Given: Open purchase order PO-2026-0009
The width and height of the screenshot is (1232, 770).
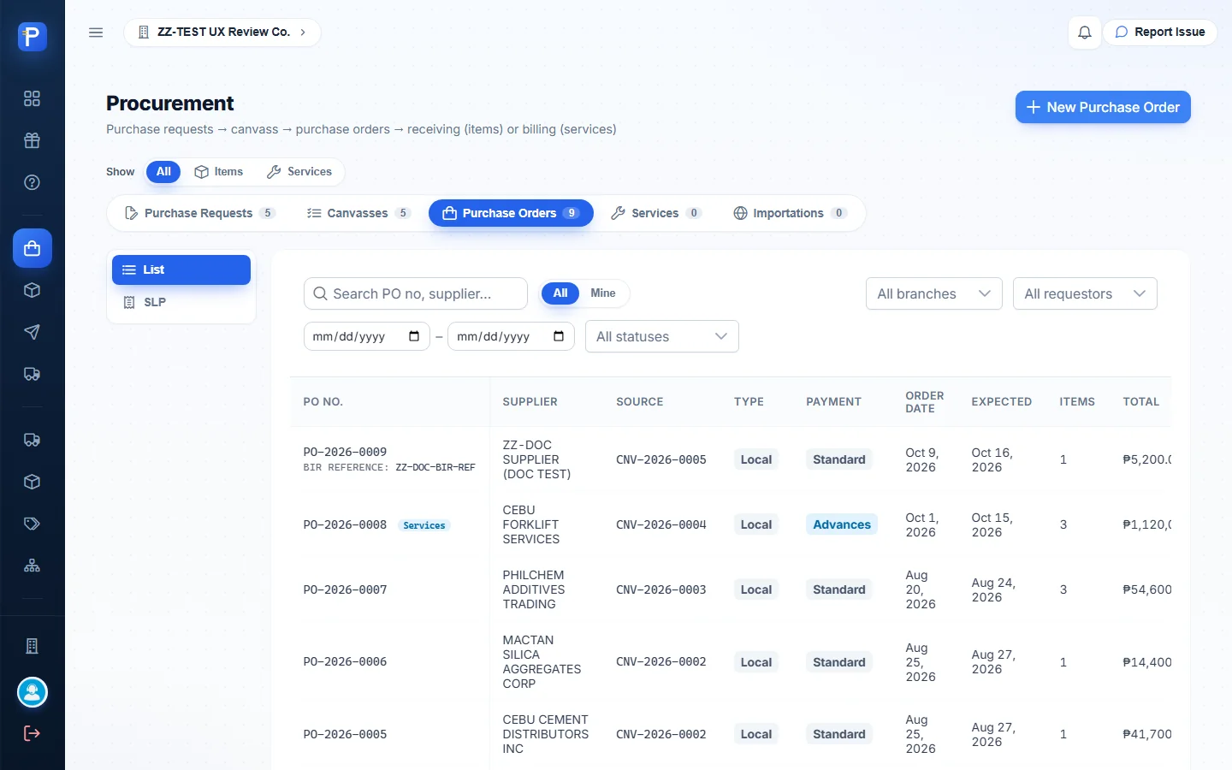Looking at the screenshot, I should (345, 452).
